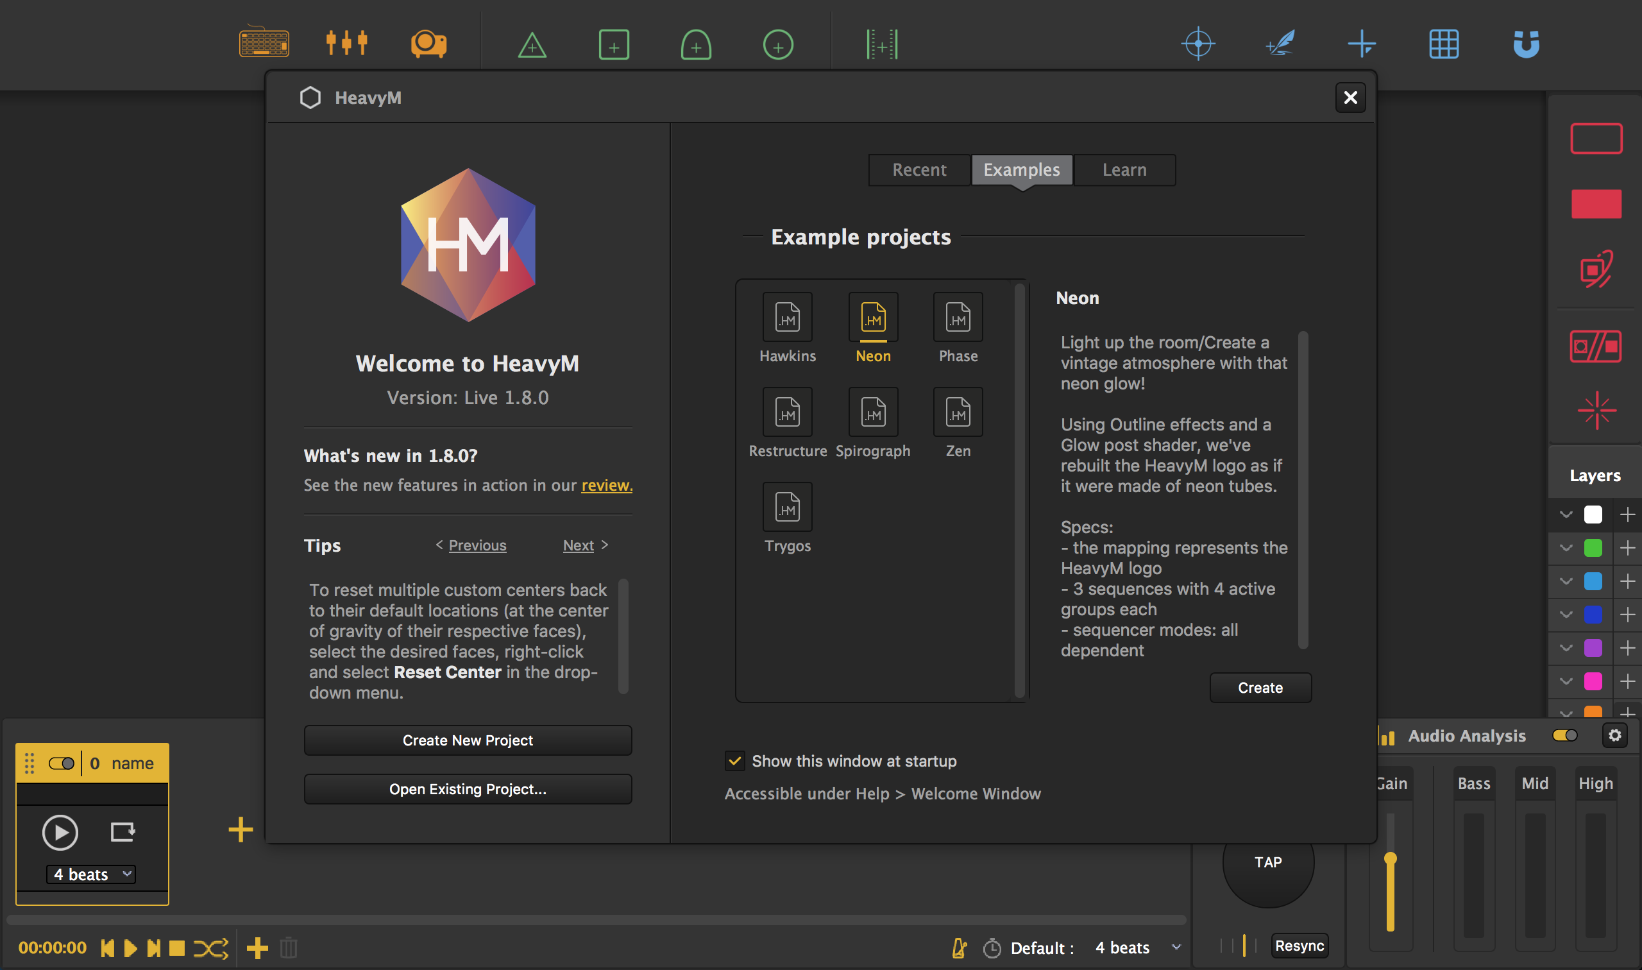1642x970 pixels.
Task: Switch to the Recent tab
Action: [918, 170]
